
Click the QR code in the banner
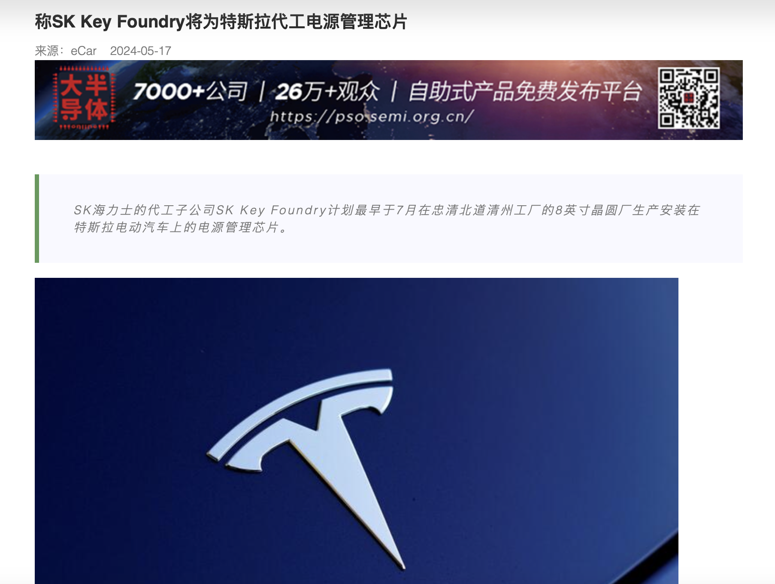pyautogui.click(x=689, y=98)
